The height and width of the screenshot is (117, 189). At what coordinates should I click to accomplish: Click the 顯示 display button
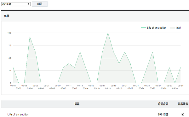pos(40,4)
